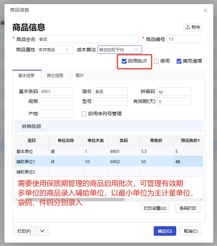217x246 pixels.
Task: Click barcode cell 6902
Action: pos(124,161)
